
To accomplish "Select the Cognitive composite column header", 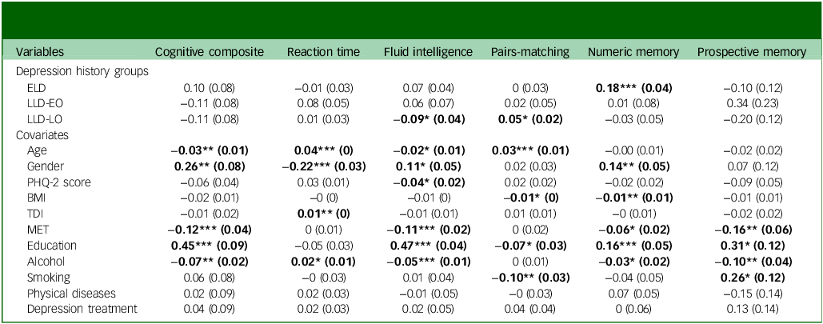I will pyautogui.click(x=208, y=53).
